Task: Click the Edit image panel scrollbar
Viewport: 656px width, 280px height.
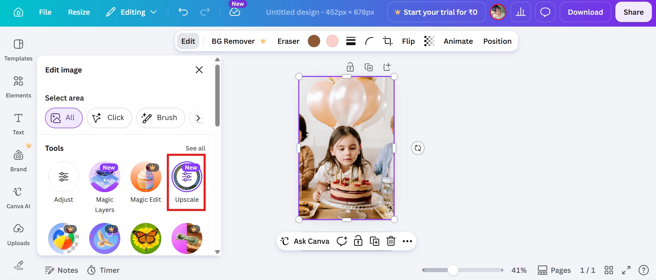Action: pos(217,96)
